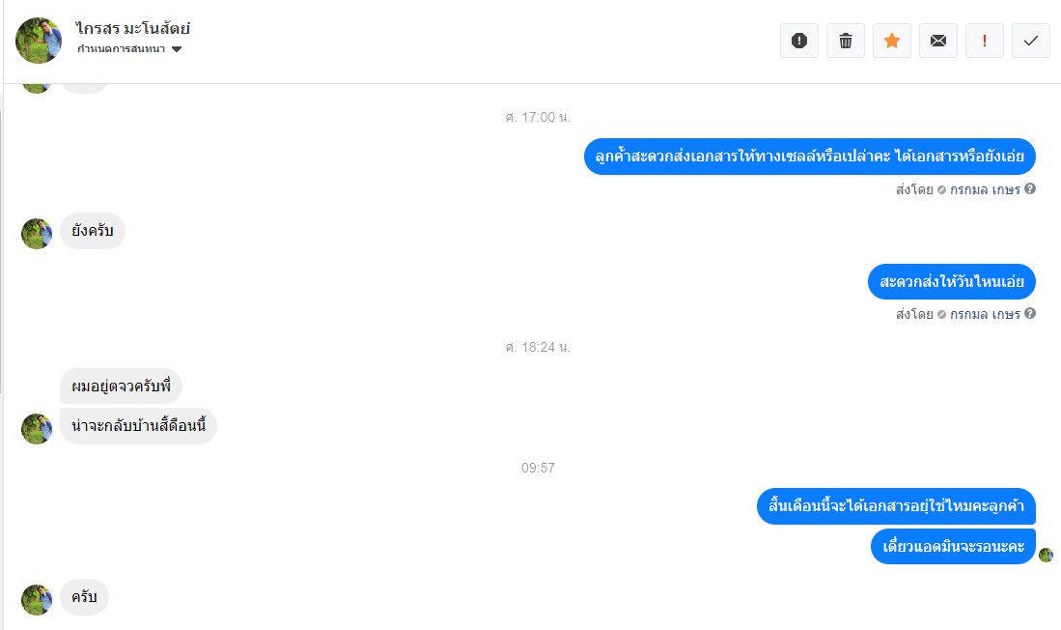Mark conversation as spam with the exclamation circle icon
The width and height of the screenshot is (1061, 630).
(799, 41)
